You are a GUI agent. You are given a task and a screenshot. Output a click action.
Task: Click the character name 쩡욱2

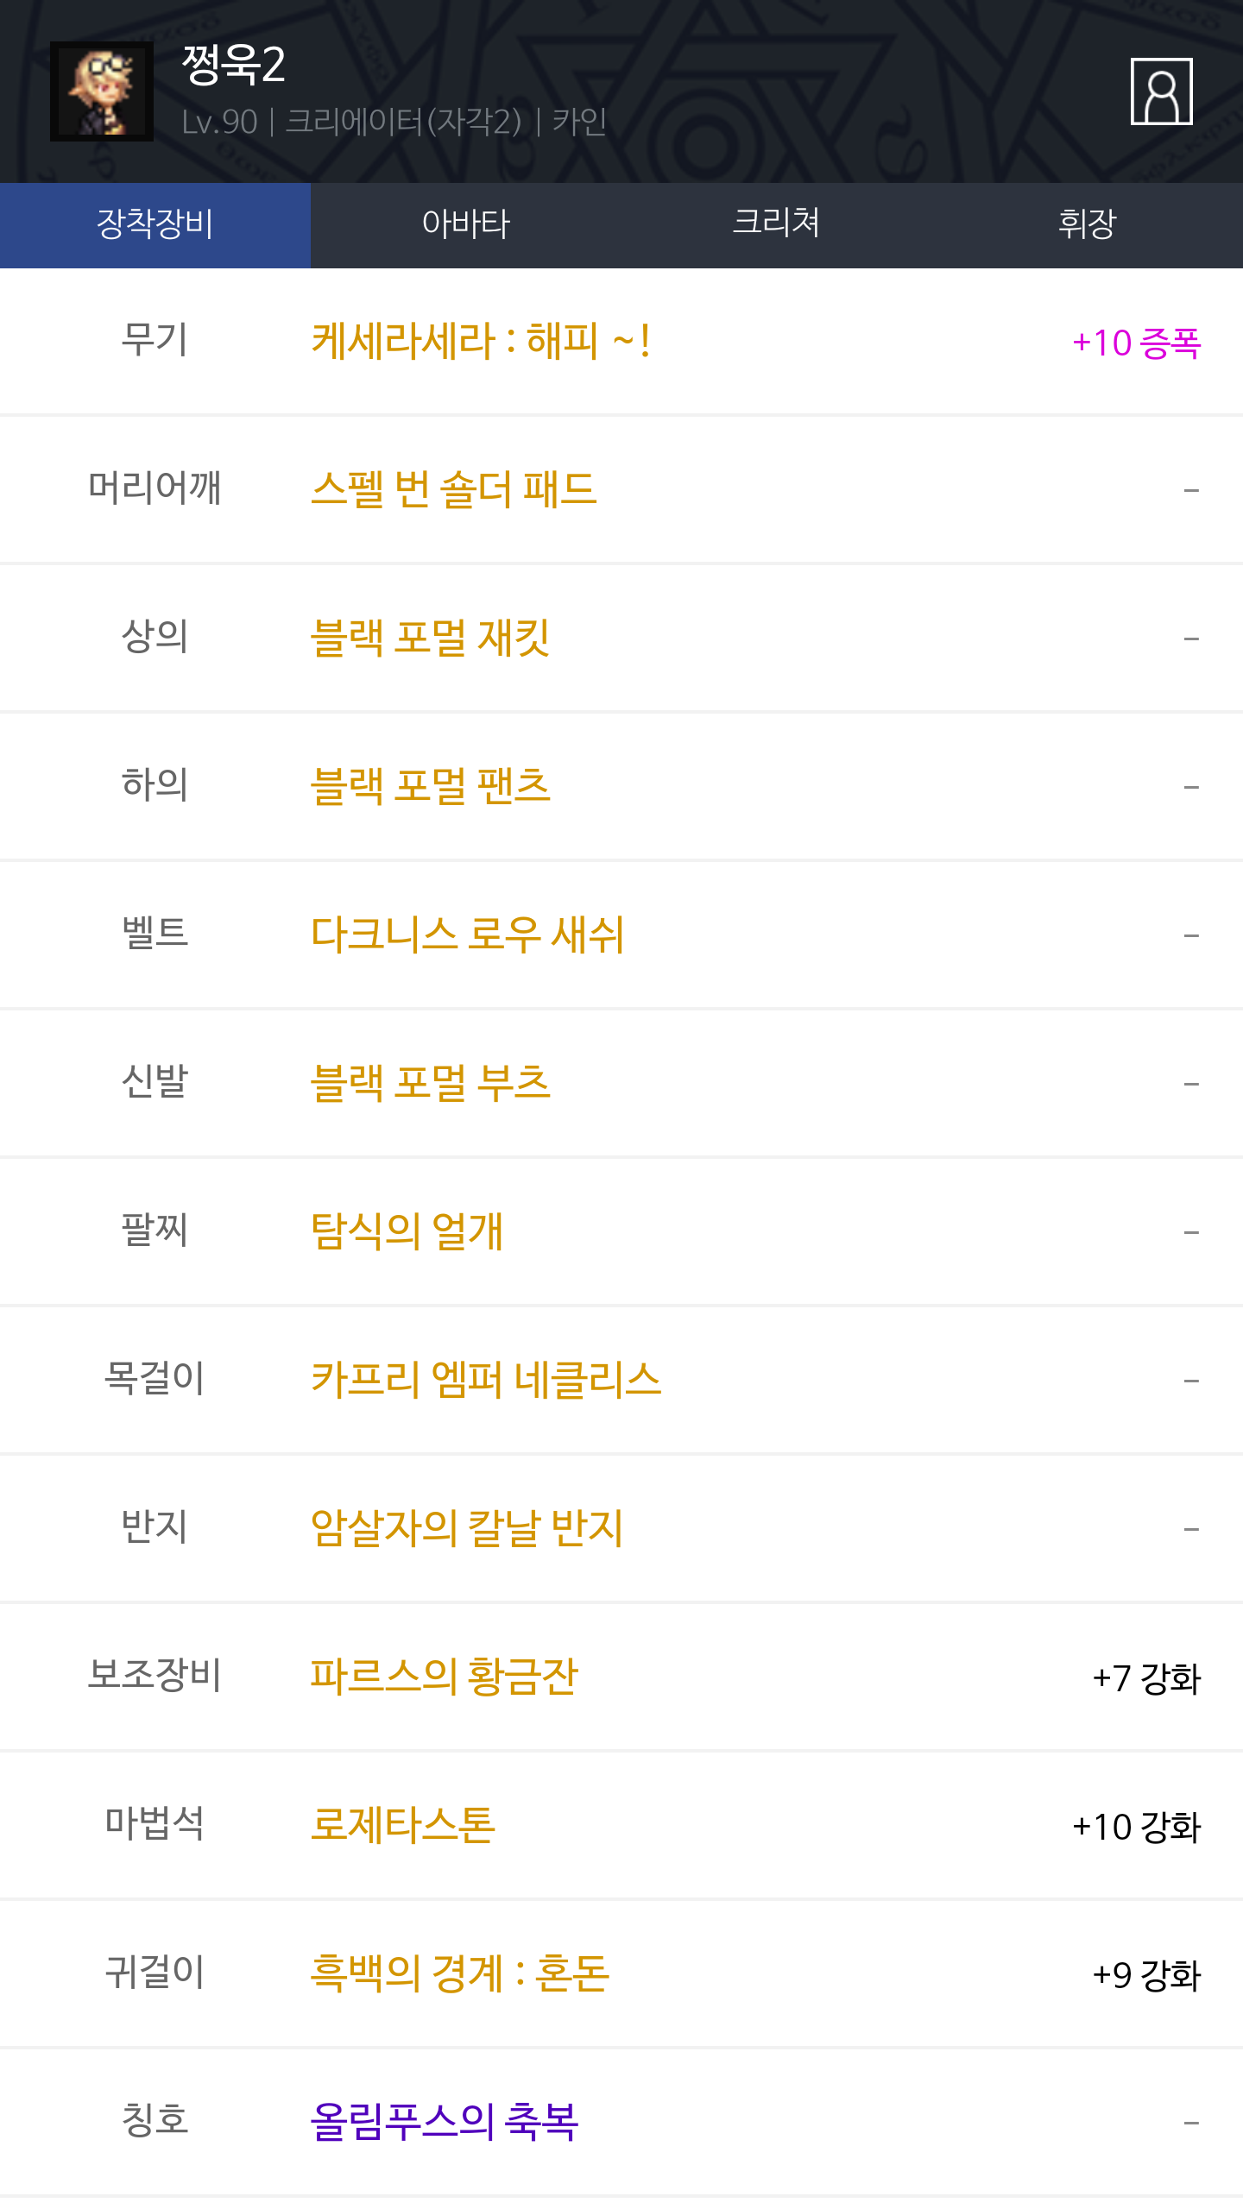point(233,66)
